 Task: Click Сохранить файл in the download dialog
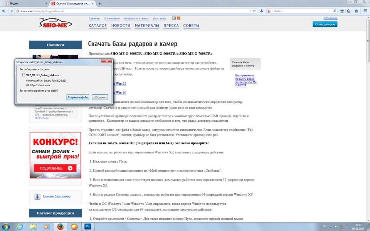(77, 97)
